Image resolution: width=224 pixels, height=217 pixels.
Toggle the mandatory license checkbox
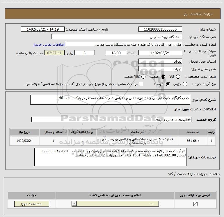click(x=195, y=204)
